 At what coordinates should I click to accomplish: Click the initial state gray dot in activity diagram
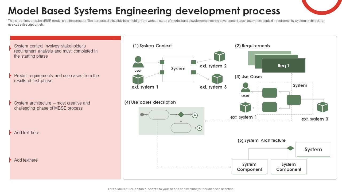click(x=142, y=114)
